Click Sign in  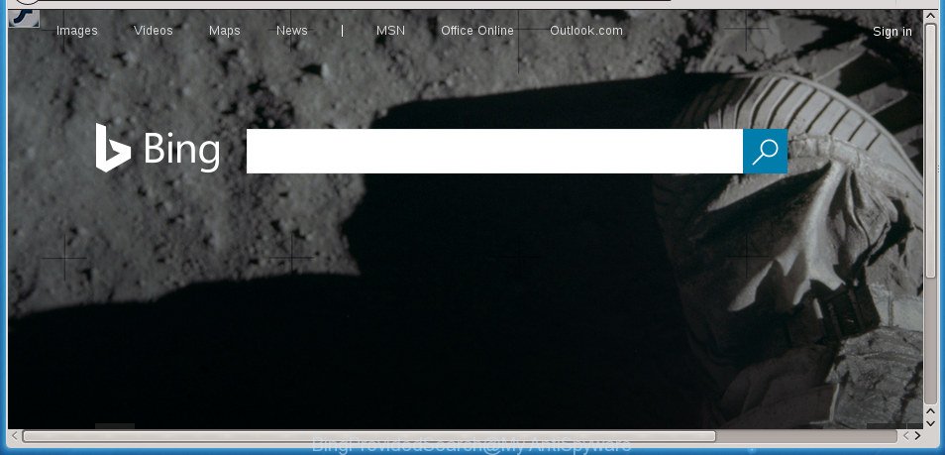coord(892,32)
